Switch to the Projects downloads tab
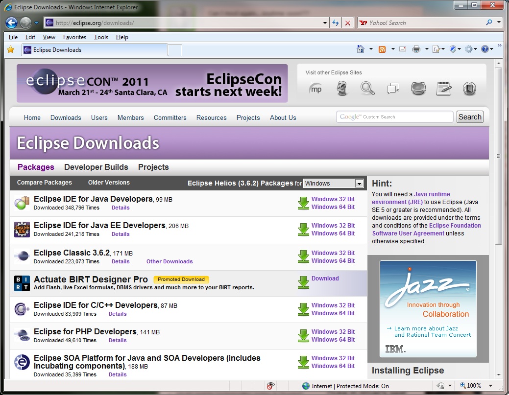509x395 pixels. [x=153, y=167]
